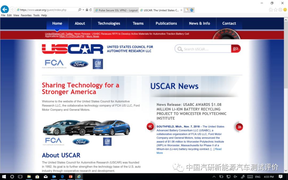
Task: Open the address bar autocomplete dropdown arrow
Action: tap(83, 10)
